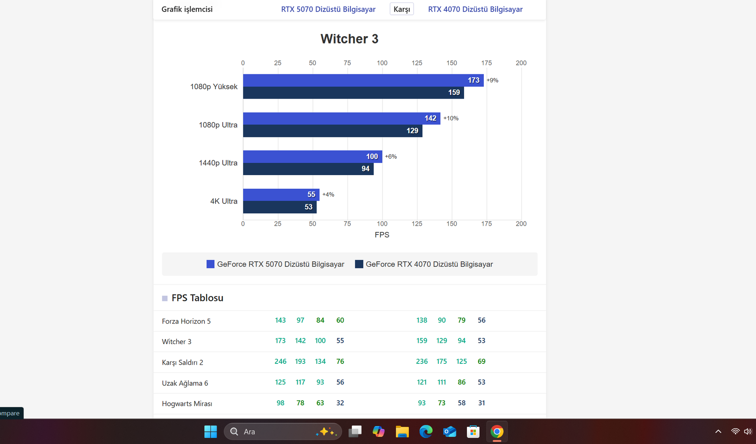756x444 pixels.
Task: Click the dark 129 FPS bar for 1080p Ultra
Action: [x=333, y=131]
